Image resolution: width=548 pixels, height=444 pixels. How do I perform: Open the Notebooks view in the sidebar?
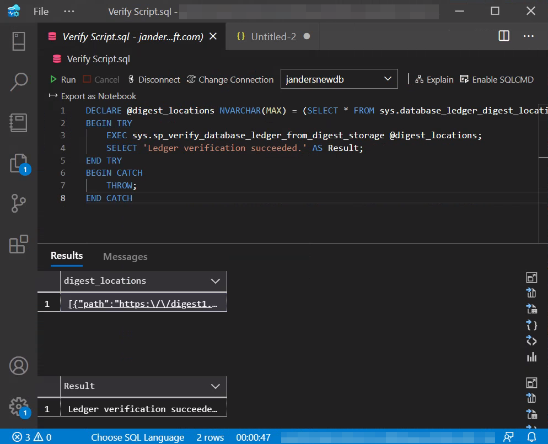click(19, 122)
